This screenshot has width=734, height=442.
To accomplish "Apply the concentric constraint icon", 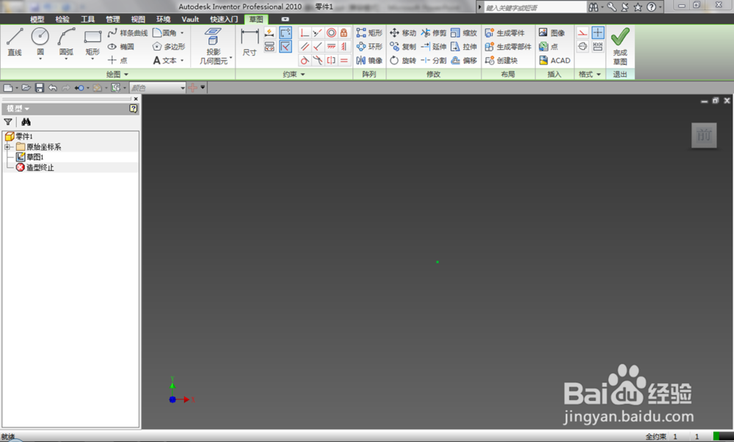I will (x=331, y=33).
